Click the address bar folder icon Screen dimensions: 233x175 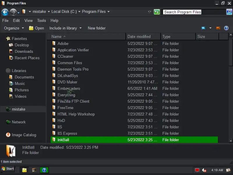[x=24, y=11]
